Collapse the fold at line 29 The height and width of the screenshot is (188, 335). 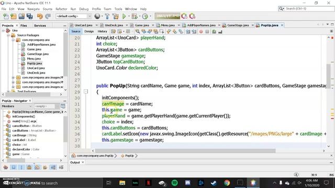pos(86,92)
